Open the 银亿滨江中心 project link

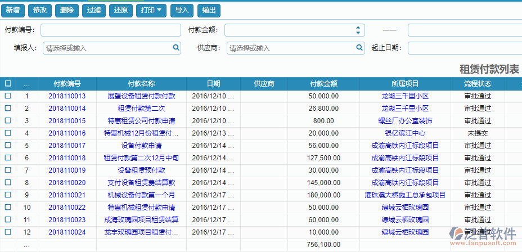tap(405, 133)
